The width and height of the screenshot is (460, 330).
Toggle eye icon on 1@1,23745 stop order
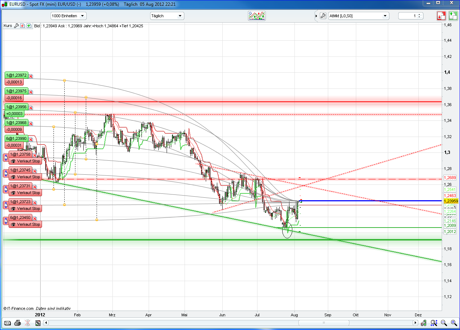13,177
